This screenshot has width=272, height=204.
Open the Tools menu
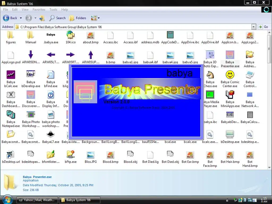tap(53, 10)
